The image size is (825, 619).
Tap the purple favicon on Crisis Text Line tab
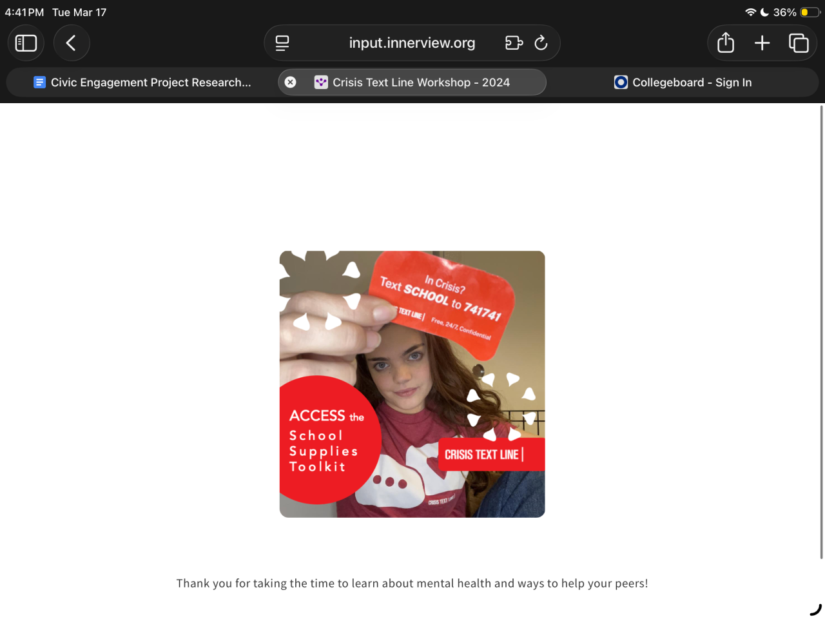click(321, 83)
